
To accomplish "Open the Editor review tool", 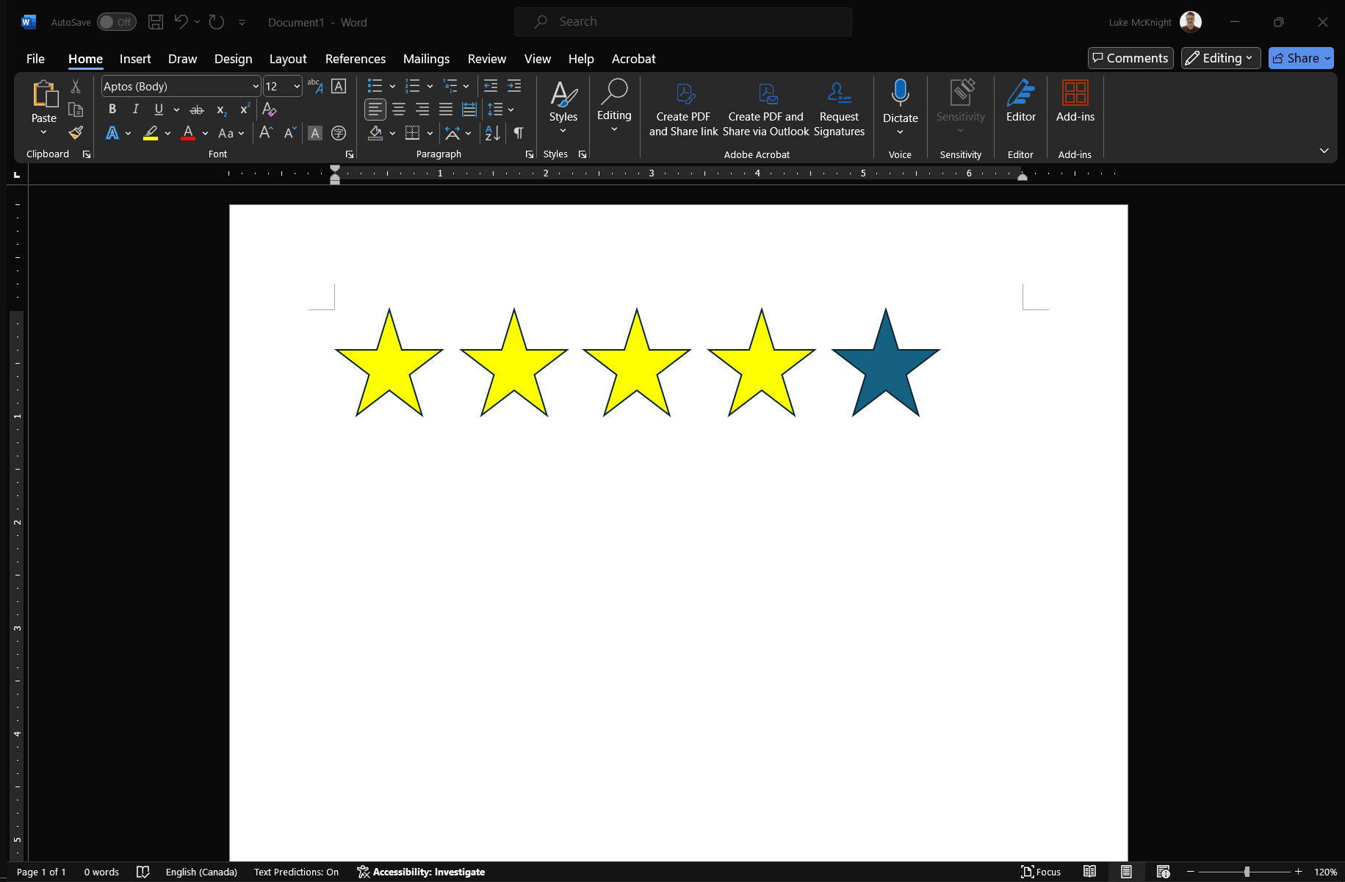I will [1020, 101].
